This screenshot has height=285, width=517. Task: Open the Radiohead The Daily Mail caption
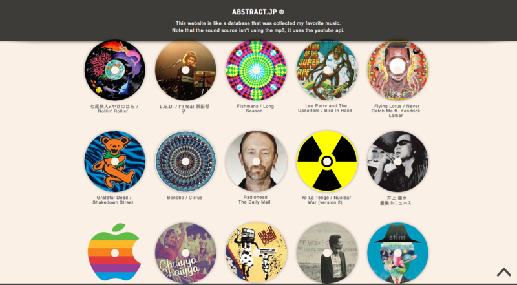(254, 200)
